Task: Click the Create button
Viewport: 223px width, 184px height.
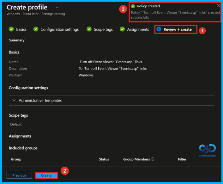Action: pos(46,175)
